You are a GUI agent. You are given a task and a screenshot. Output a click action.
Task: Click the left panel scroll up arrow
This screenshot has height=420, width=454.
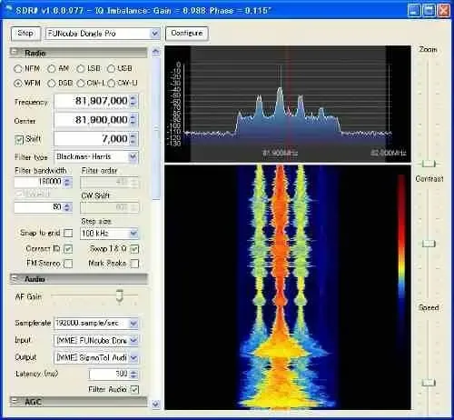(155, 52)
